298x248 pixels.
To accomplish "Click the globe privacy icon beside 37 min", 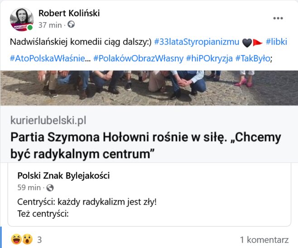I will tap(71, 24).
